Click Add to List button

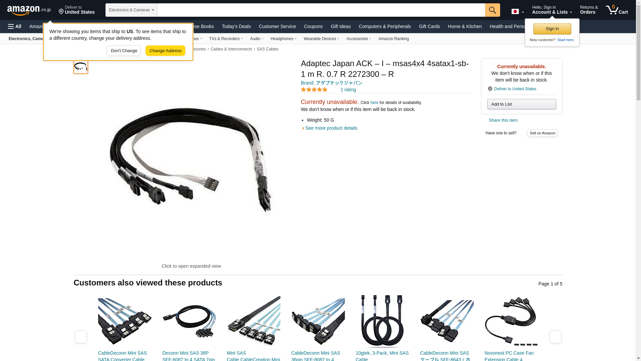[521, 104]
